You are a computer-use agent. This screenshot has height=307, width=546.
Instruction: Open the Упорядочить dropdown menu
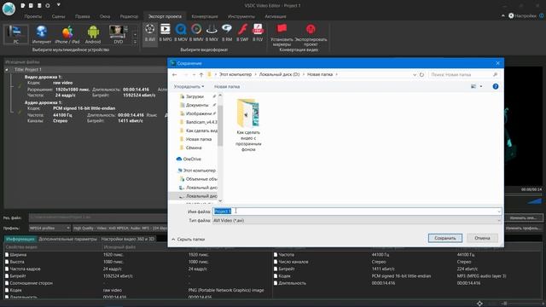(x=189, y=86)
